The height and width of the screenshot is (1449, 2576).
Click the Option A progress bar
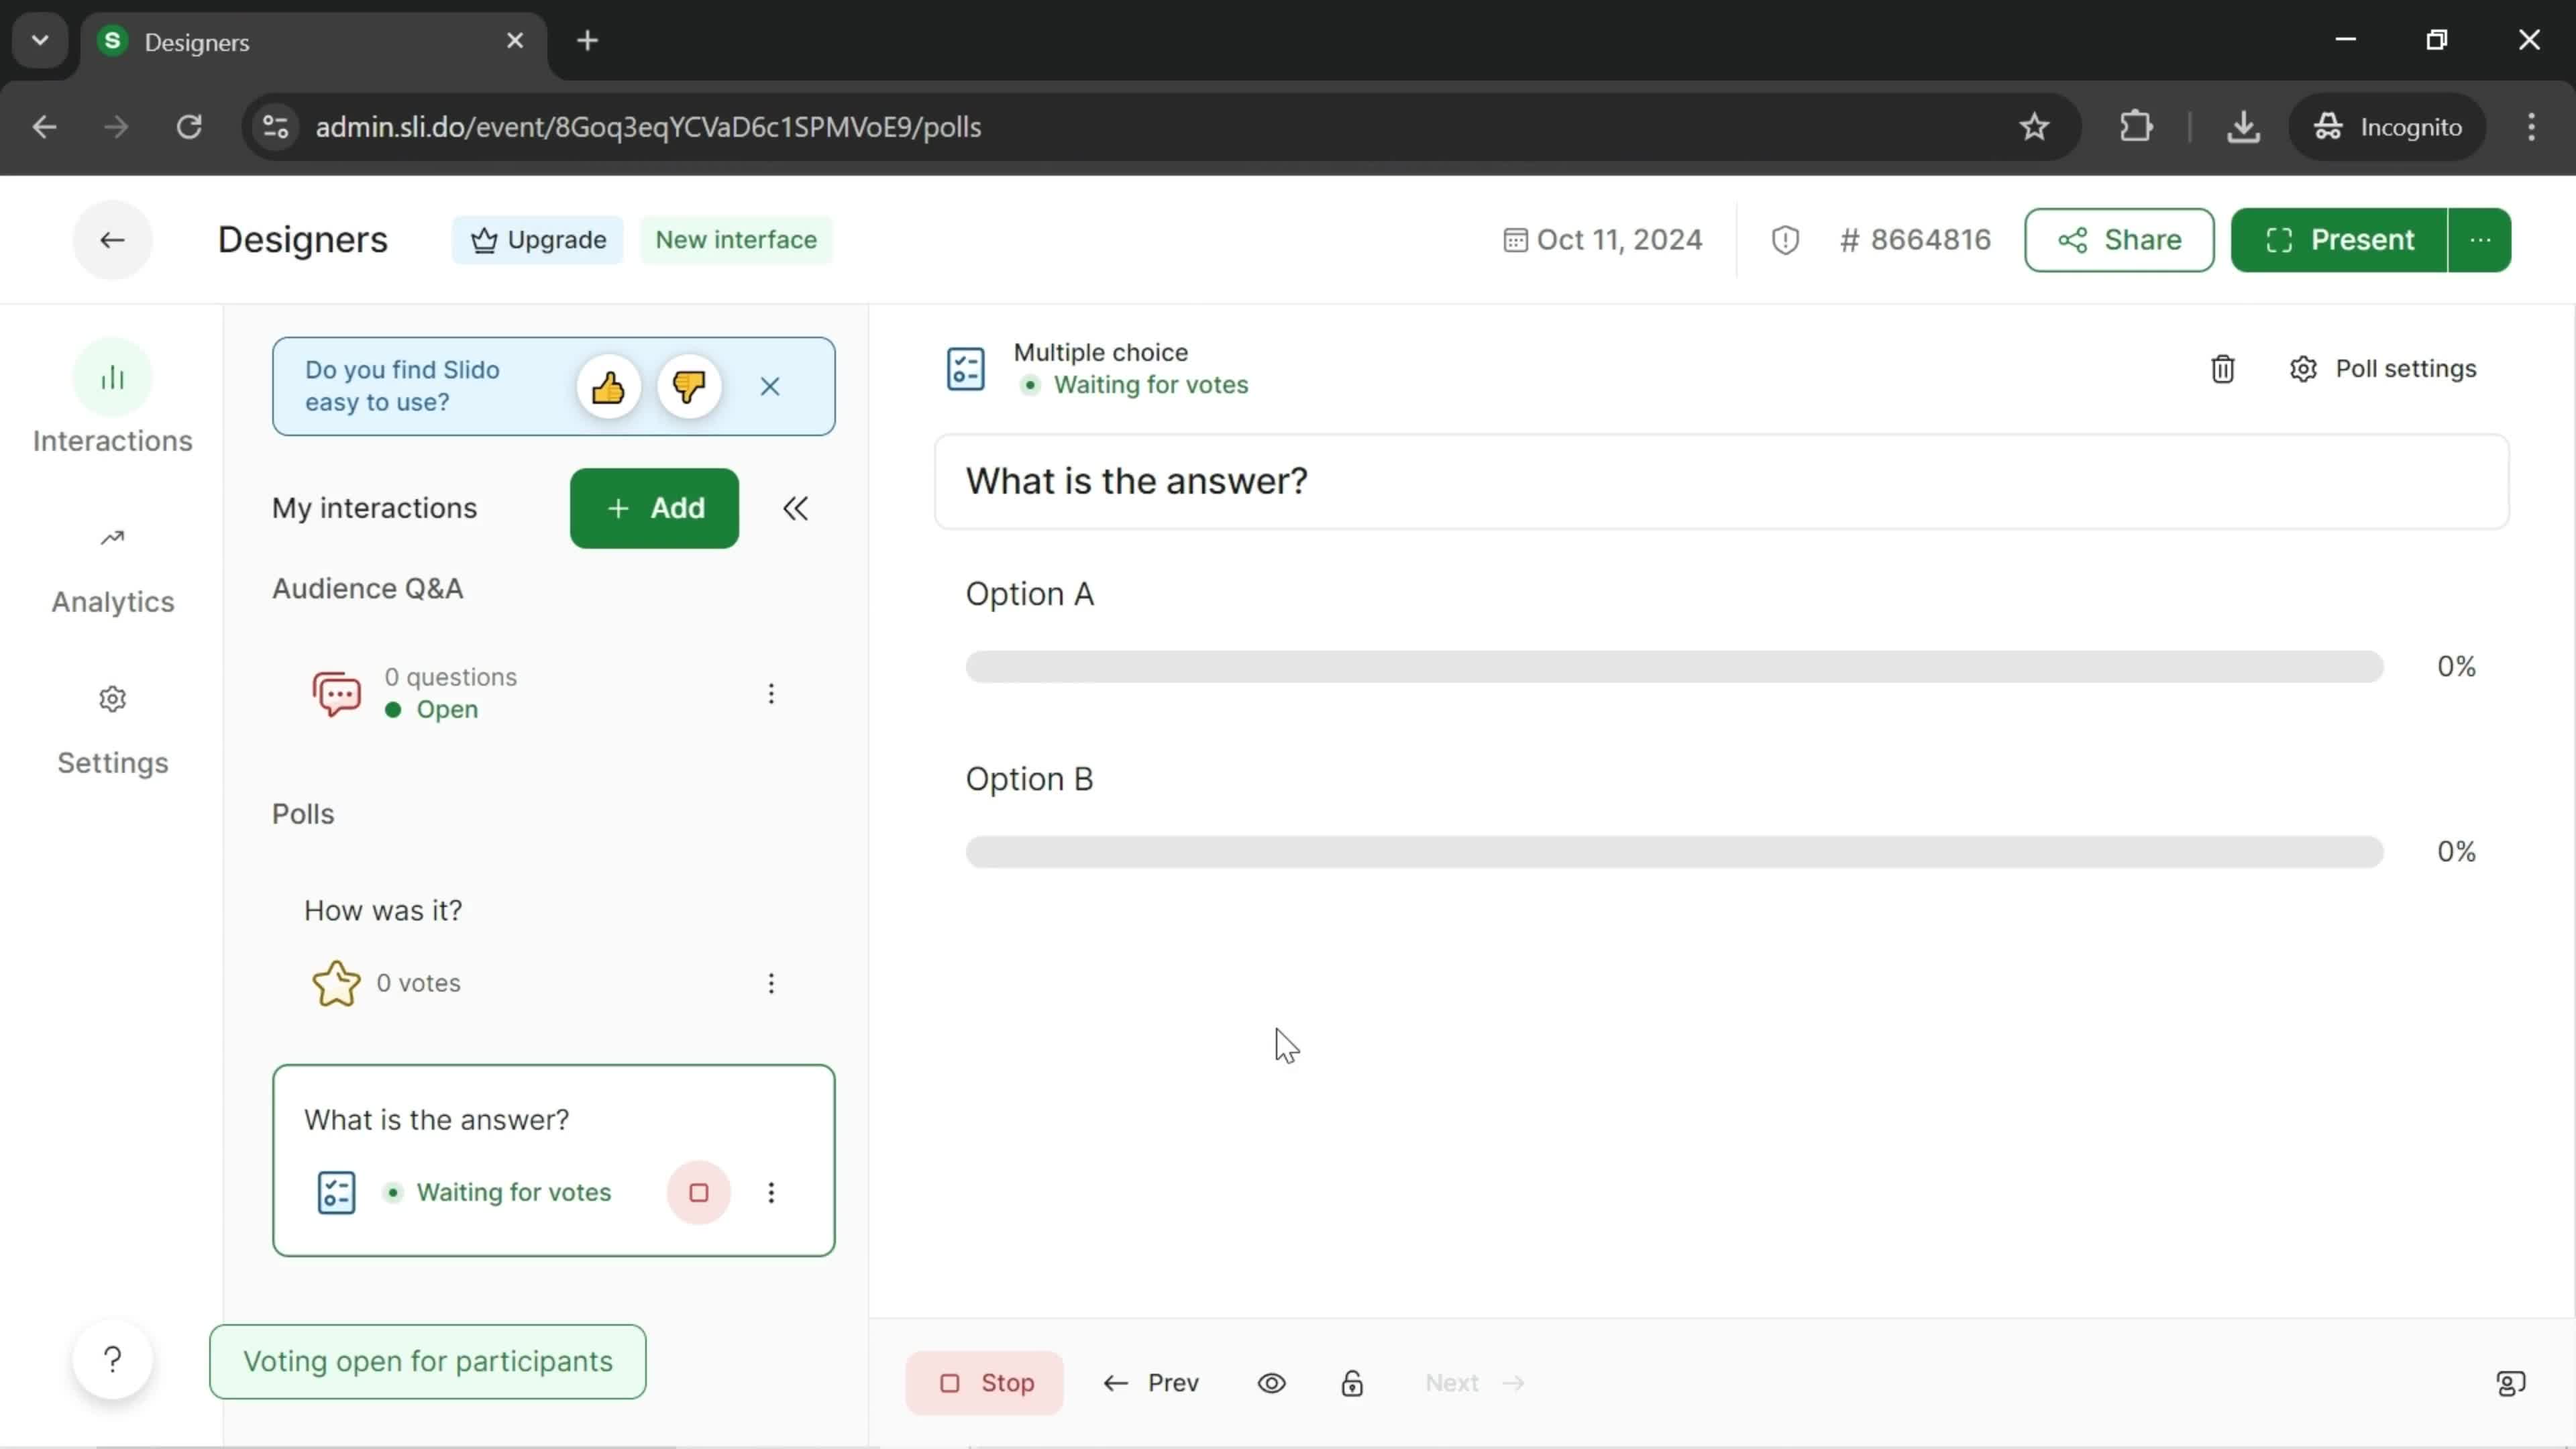coord(1676,667)
